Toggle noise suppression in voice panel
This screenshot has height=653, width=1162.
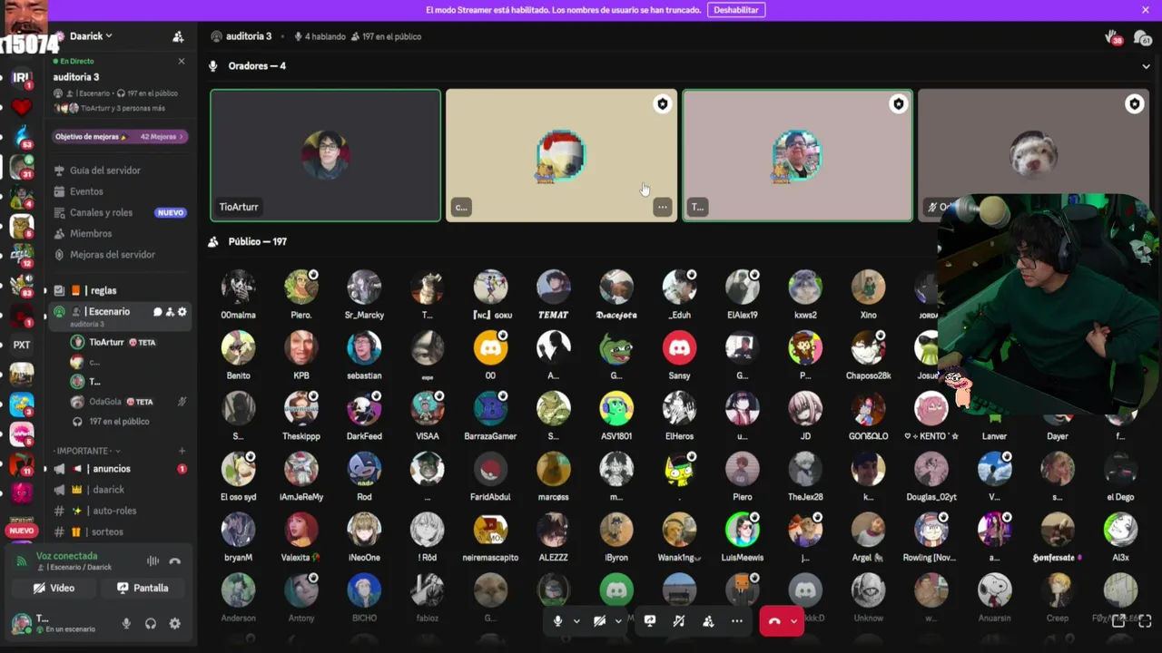click(x=153, y=561)
